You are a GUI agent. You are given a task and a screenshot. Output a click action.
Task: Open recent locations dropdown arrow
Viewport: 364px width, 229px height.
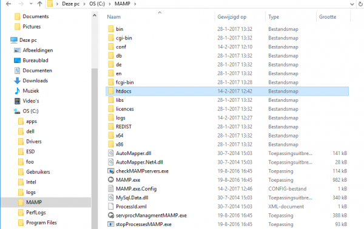pos(31,4)
